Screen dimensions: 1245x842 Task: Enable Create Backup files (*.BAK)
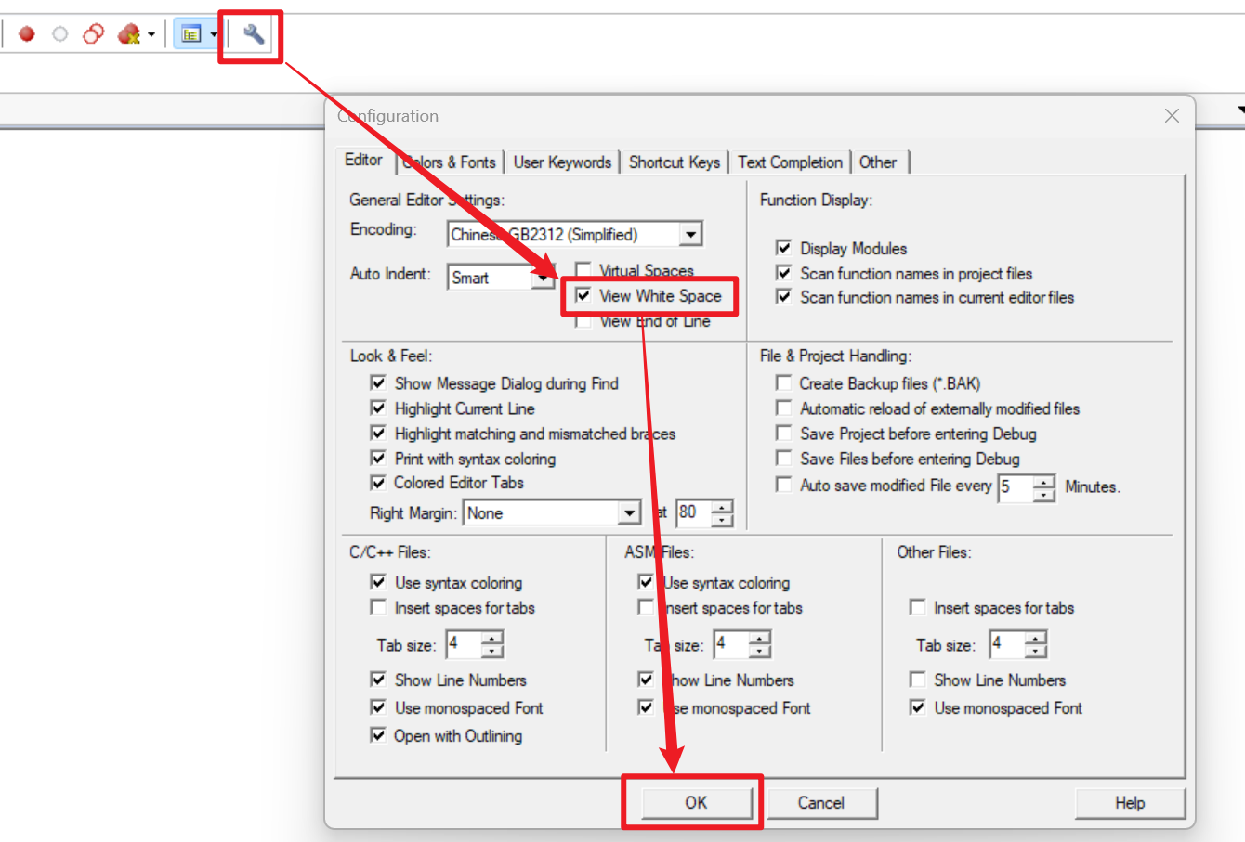[784, 383]
